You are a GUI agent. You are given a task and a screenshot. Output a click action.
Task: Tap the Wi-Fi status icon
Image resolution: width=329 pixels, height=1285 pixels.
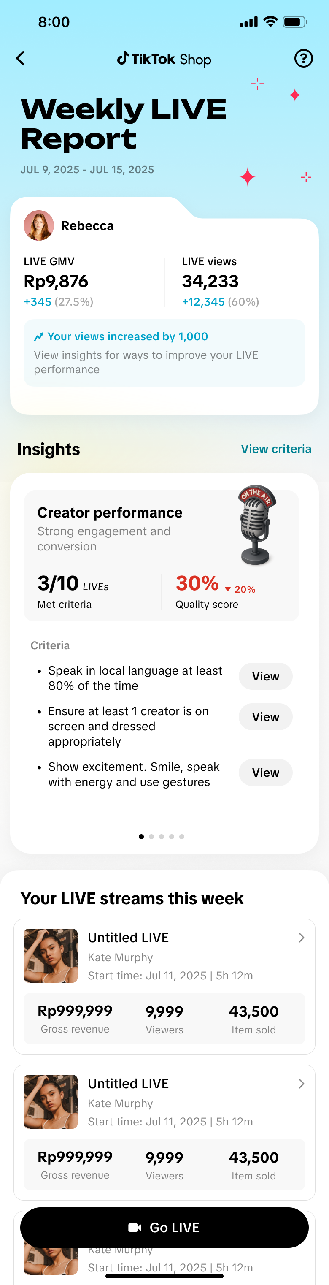pyautogui.click(x=270, y=22)
